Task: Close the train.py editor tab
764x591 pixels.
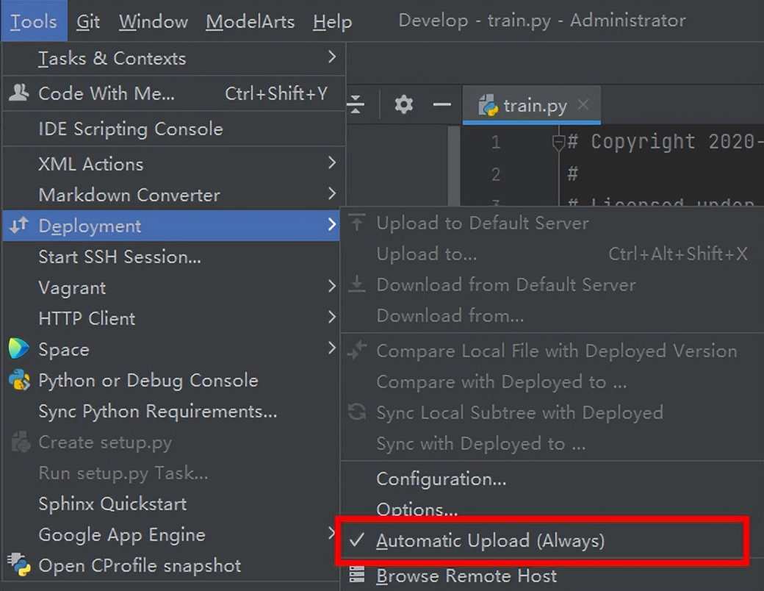Action: 583,104
